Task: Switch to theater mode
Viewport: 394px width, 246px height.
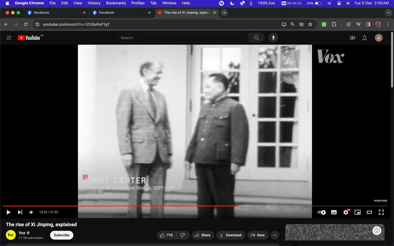Action: point(369,212)
